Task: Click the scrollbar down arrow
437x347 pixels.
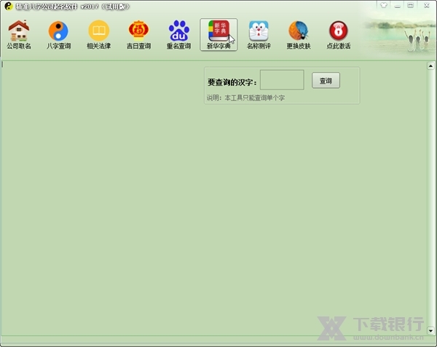Action: [x=430, y=330]
